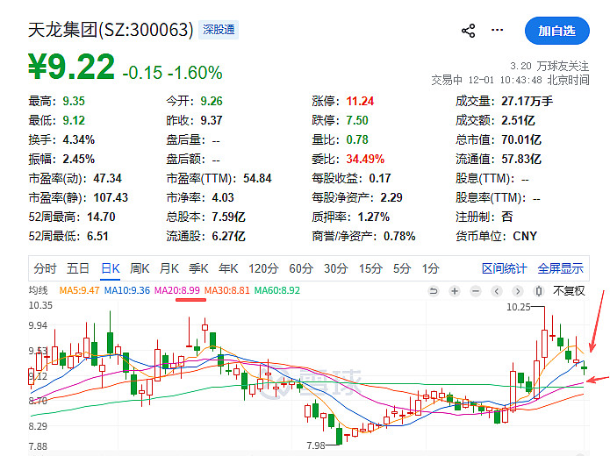
Task: Click the MA10:9.36 moving average label
Action: (x=126, y=290)
